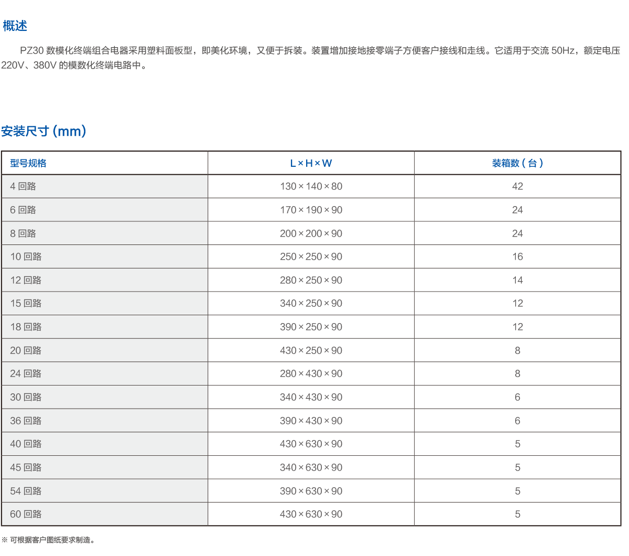Select packing count 6 in 30 回路 row
Image resolution: width=629 pixels, height=556 pixels.
[x=517, y=397]
